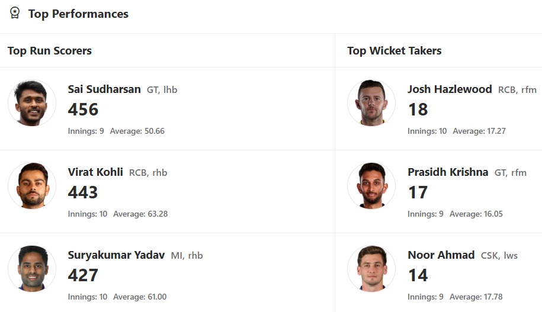Screen dimensions: 542x312
Task: Click Josh Hazlewood's 18 wickets figure
Action: point(418,110)
